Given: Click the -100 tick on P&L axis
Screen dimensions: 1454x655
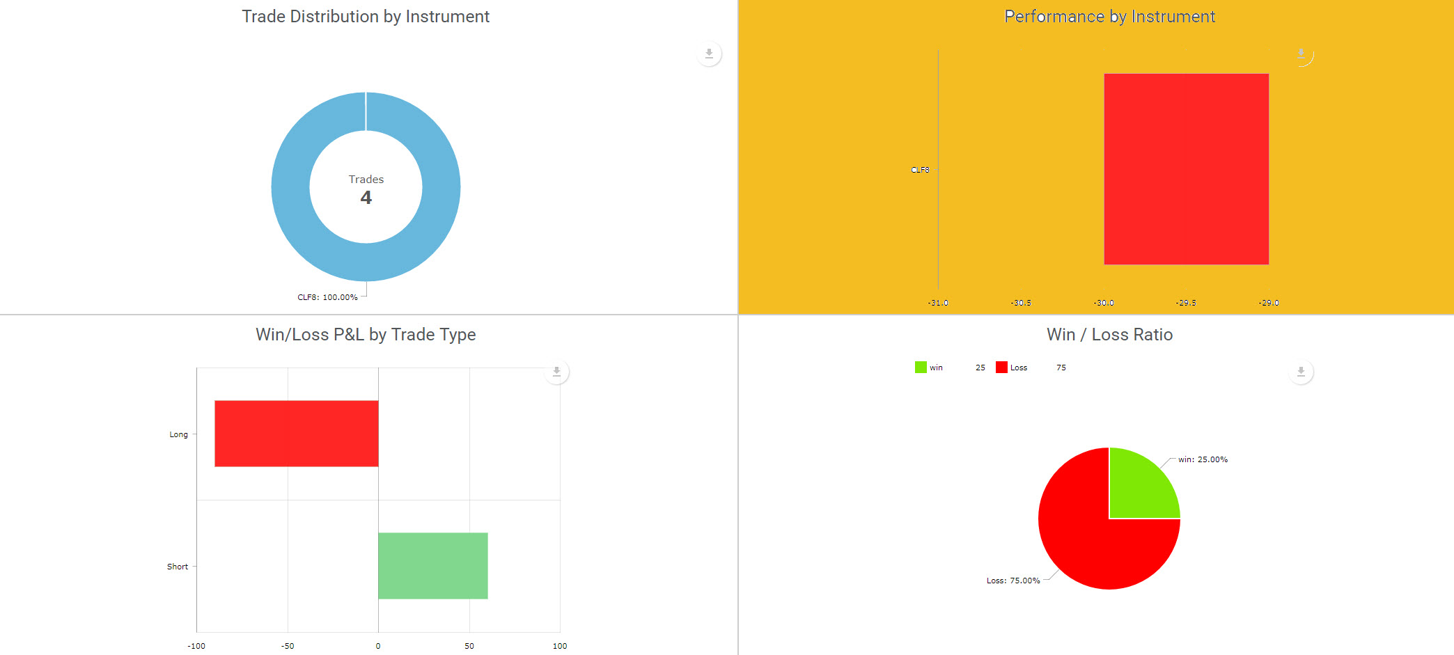Looking at the screenshot, I should (196, 646).
